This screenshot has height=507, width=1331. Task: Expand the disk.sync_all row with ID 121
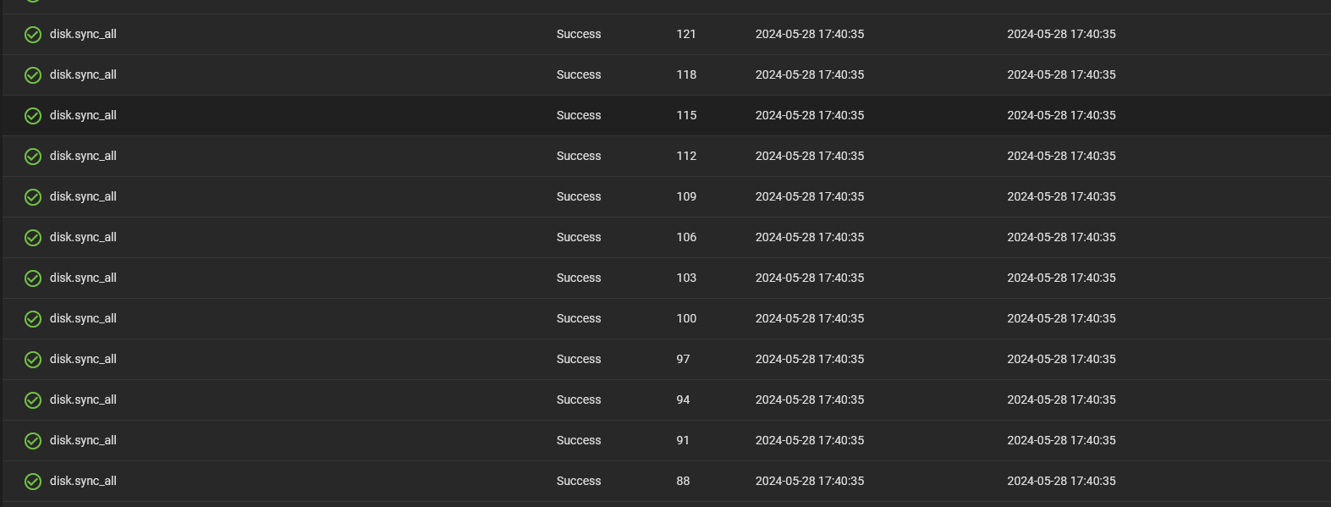tap(667, 35)
